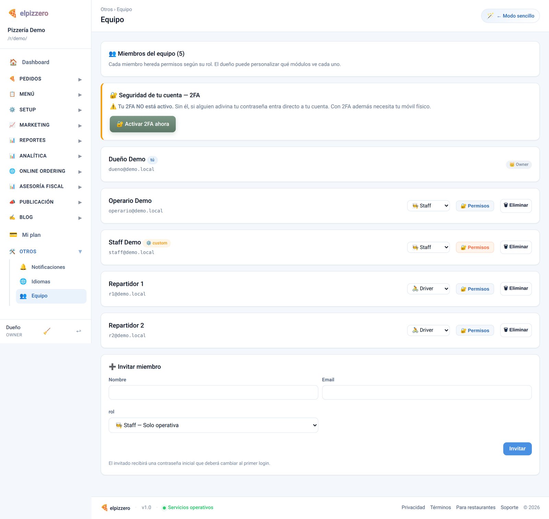
Task: Click the REPORTES bar chart icon
Action: tap(12, 140)
